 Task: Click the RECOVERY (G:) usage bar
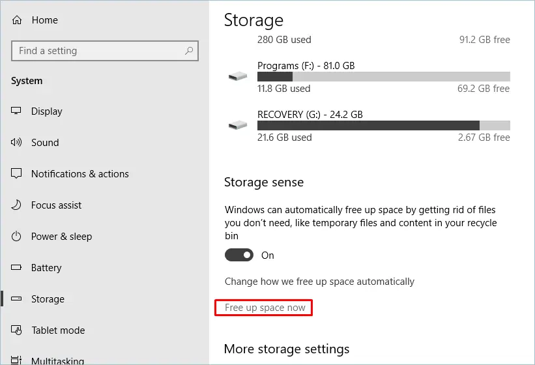(x=383, y=125)
